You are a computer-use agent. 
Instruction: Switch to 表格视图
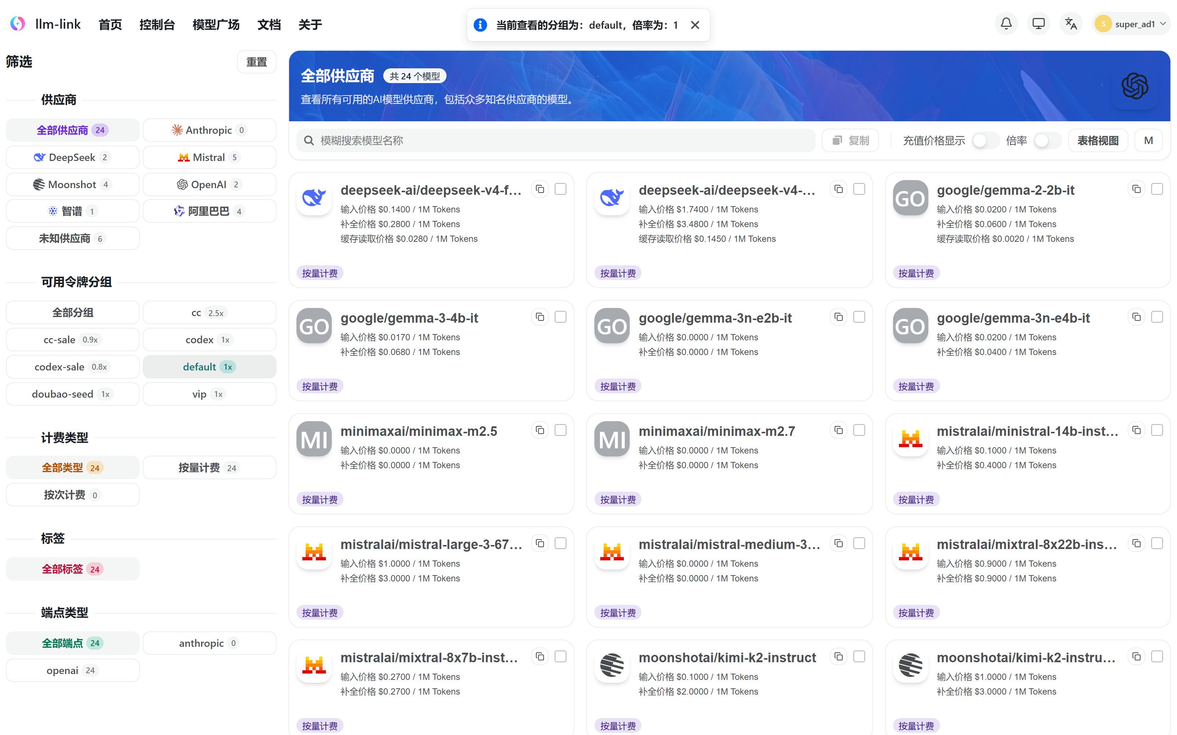(1098, 140)
